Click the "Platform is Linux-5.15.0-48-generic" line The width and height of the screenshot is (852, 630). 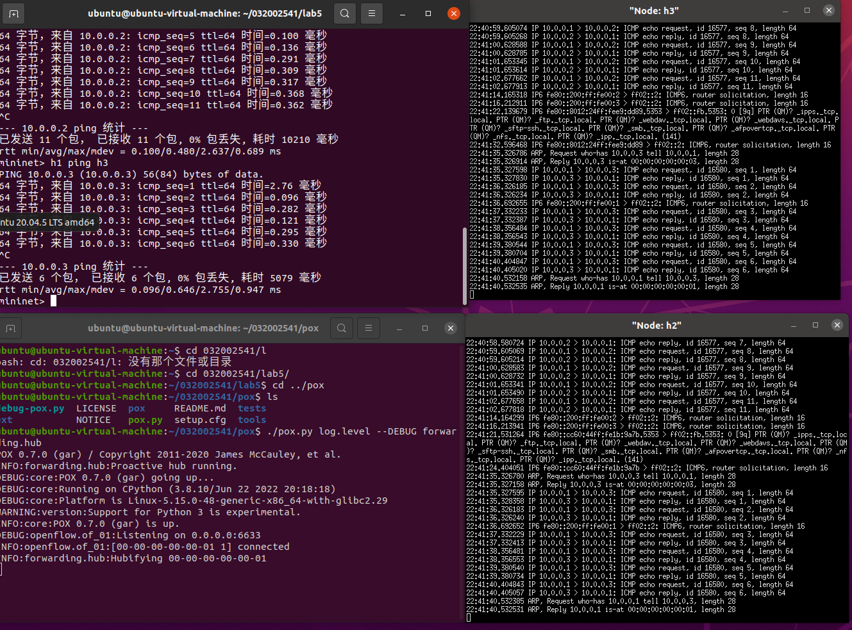tap(194, 501)
